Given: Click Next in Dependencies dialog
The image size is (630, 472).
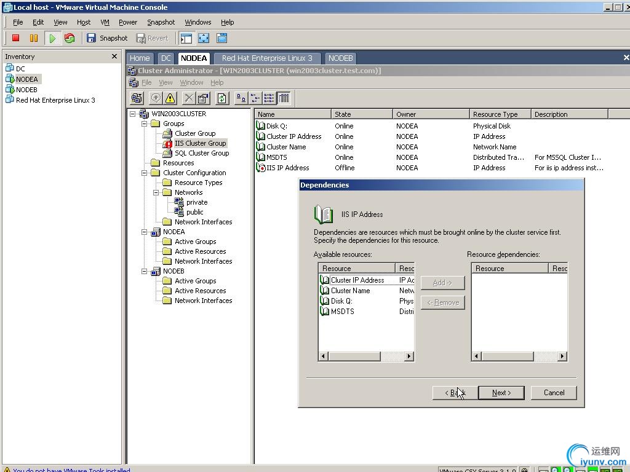Looking at the screenshot, I should [x=501, y=393].
